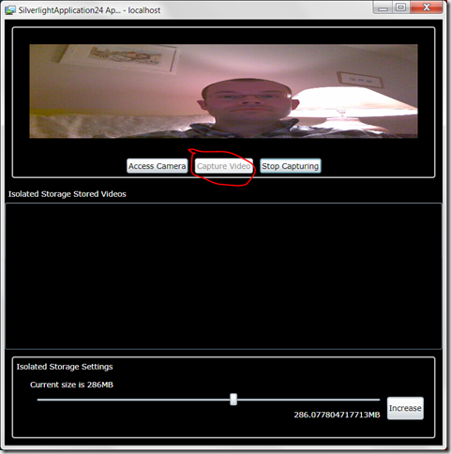451x454 pixels.
Task: Close the SilverlightApplication24 window
Action: pos(427,8)
